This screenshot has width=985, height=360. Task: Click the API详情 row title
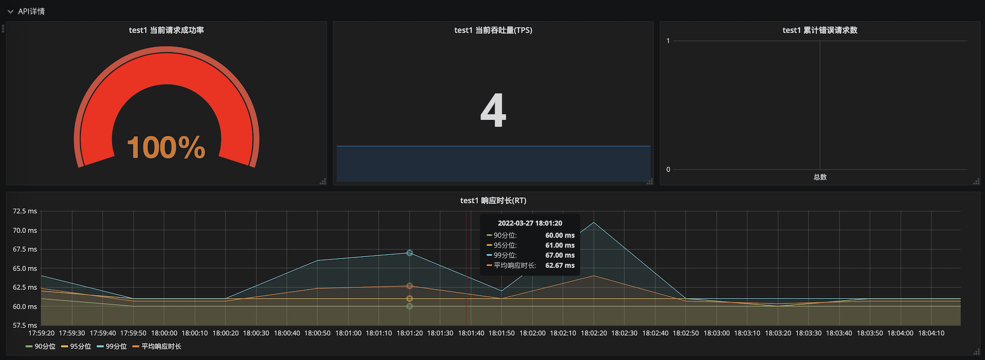coord(31,11)
